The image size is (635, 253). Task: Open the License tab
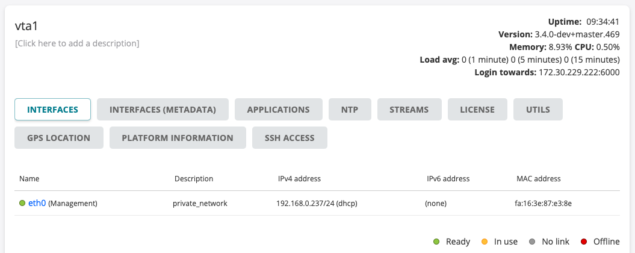477,110
